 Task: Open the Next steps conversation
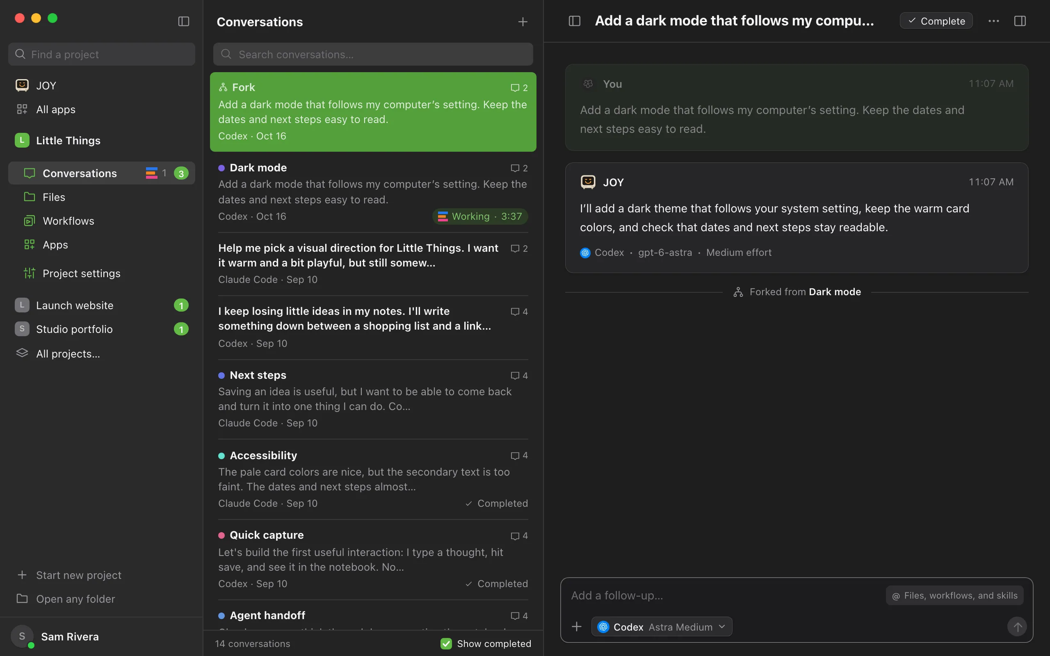coord(373,399)
